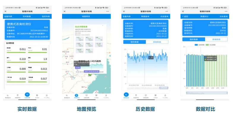This screenshot has height=113, width=239.
Task: Click 点击查询 in history data header
Action: pos(164,16)
